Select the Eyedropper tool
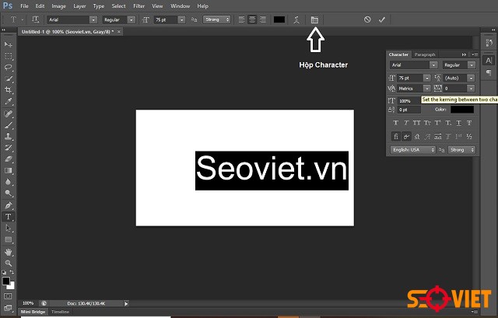The height and width of the screenshot is (318, 498). point(9,102)
